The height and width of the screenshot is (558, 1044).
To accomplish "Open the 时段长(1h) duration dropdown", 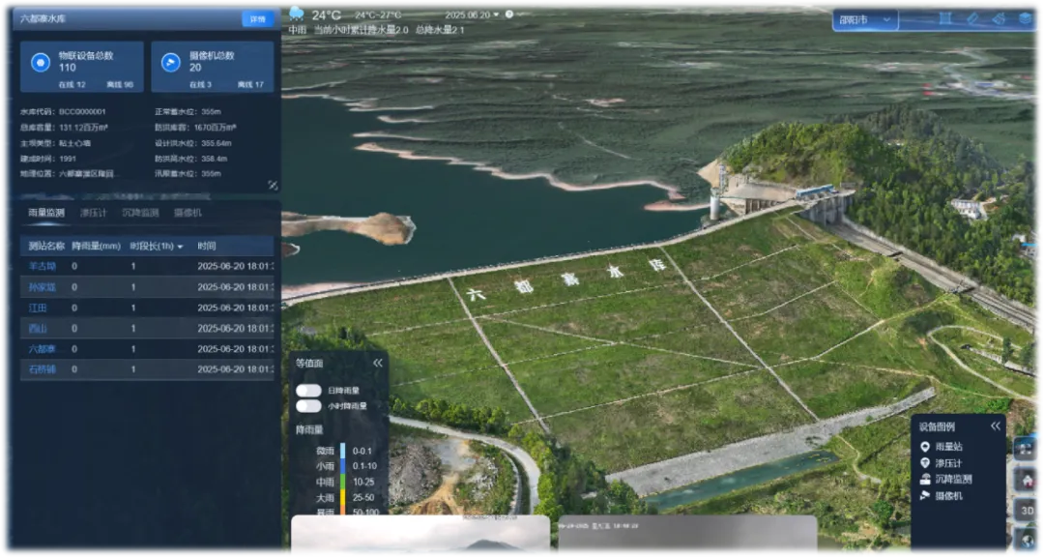I will pos(157,246).
